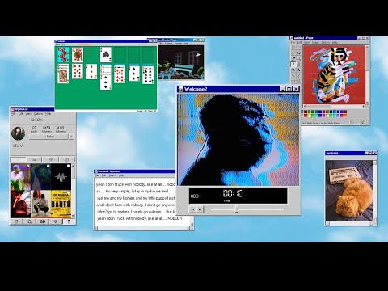Pick the red color swatch in Paint
This screenshot has height=291, width=388.
pyautogui.click(x=306, y=116)
